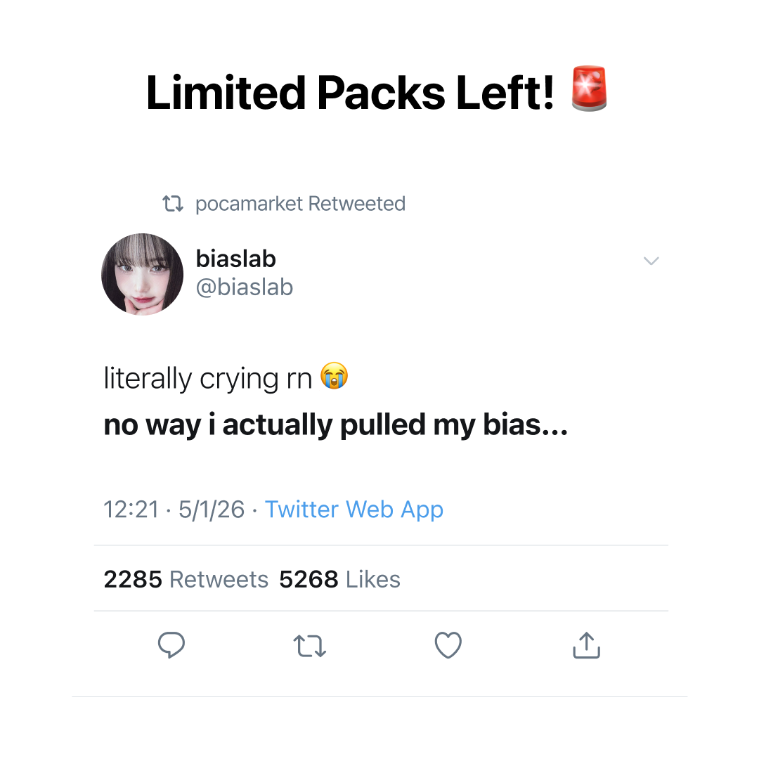
Task: Open the biaslab display name
Action: tap(235, 259)
